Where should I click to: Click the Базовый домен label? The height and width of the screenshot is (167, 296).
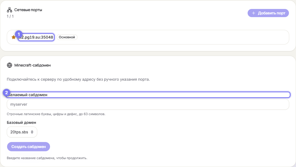tap(21, 122)
